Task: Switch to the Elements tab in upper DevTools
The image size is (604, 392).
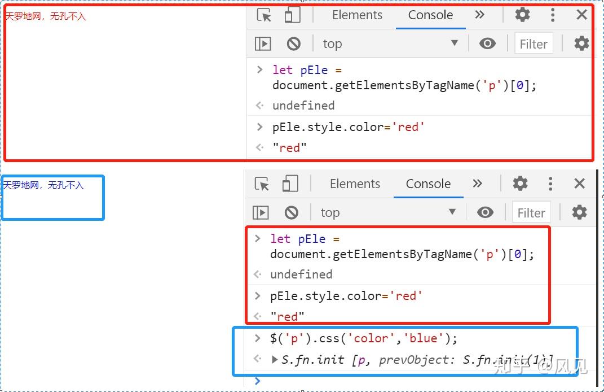Action: click(357, 15)
